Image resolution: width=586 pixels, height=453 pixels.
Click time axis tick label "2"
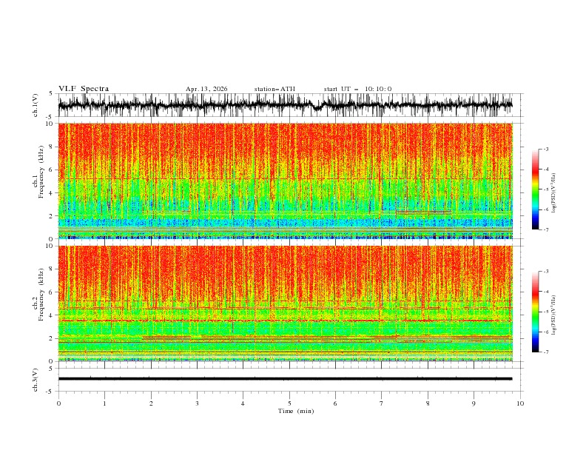click(x=151, y=403)
